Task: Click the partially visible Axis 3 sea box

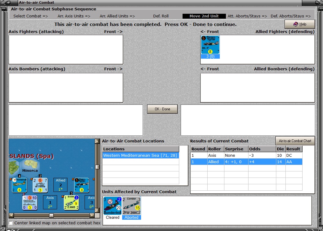Action: (90, 202)
